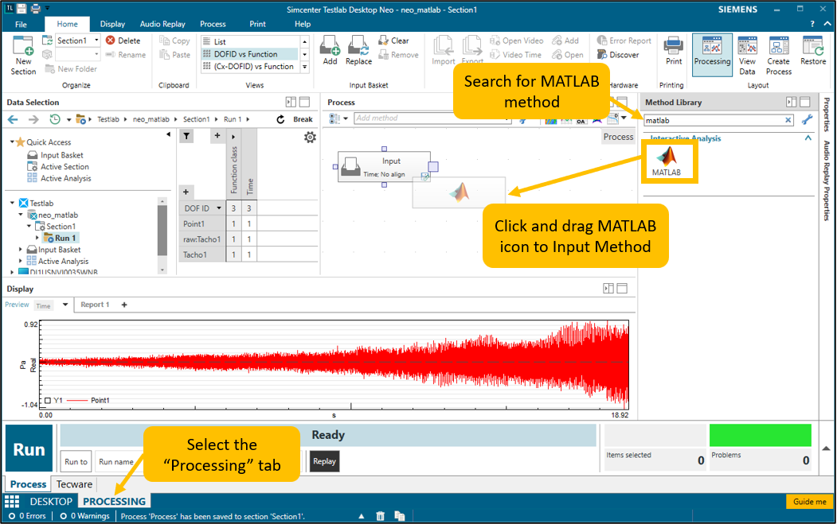Switch to the DESKTOP workspace
The height and width of the screenshot is (524, 837).
pyautogui.click(x=51, y=502)
